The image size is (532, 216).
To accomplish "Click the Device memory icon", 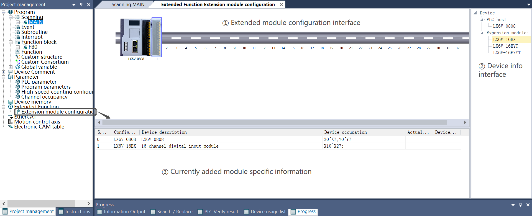I will [x=11, y=102].
